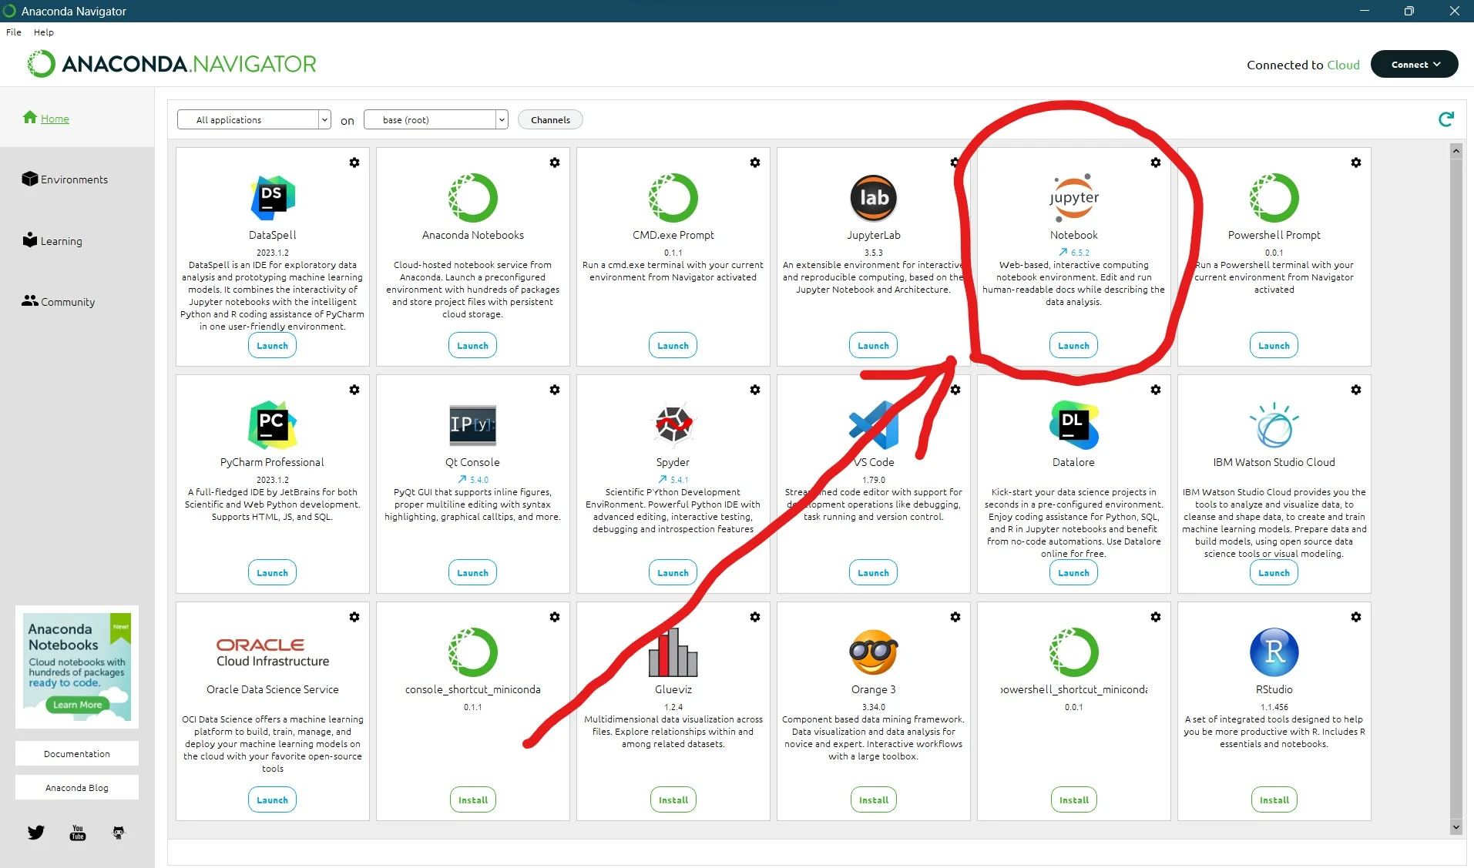Click the RStudio application logo

point(1274,652)
